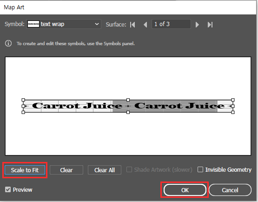Jump to the last surface
258x202 pixels.
pos(210,25)
